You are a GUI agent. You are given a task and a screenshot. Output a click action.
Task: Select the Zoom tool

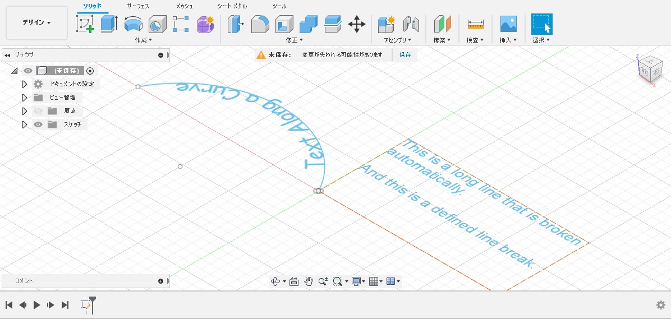tap(323, 281)
